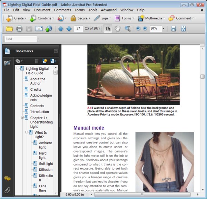
Task: Select the Marquee Zoom tool
Action: (128, 29)
